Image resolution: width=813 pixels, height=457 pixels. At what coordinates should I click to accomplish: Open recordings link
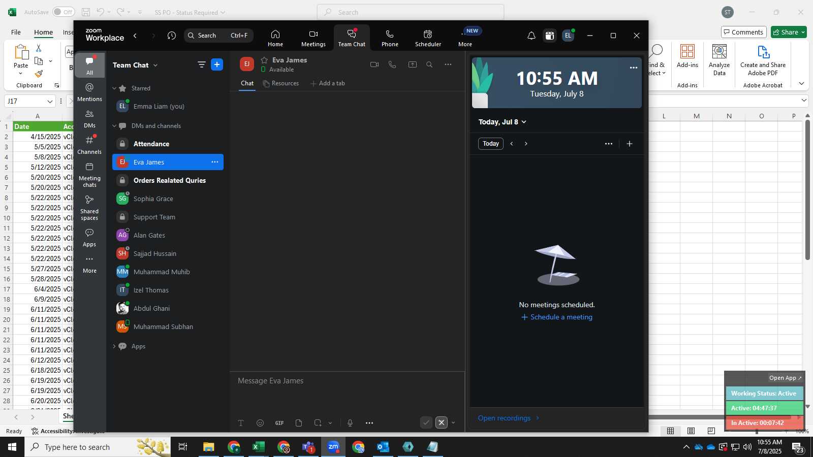[509, 418]
